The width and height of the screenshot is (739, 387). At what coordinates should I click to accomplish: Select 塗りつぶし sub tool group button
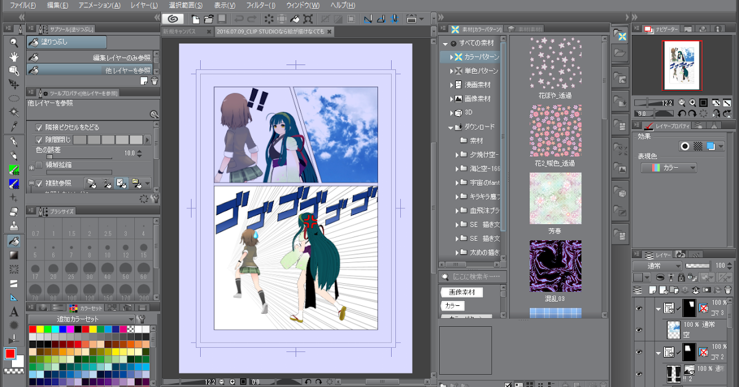[x=67, y=42]
